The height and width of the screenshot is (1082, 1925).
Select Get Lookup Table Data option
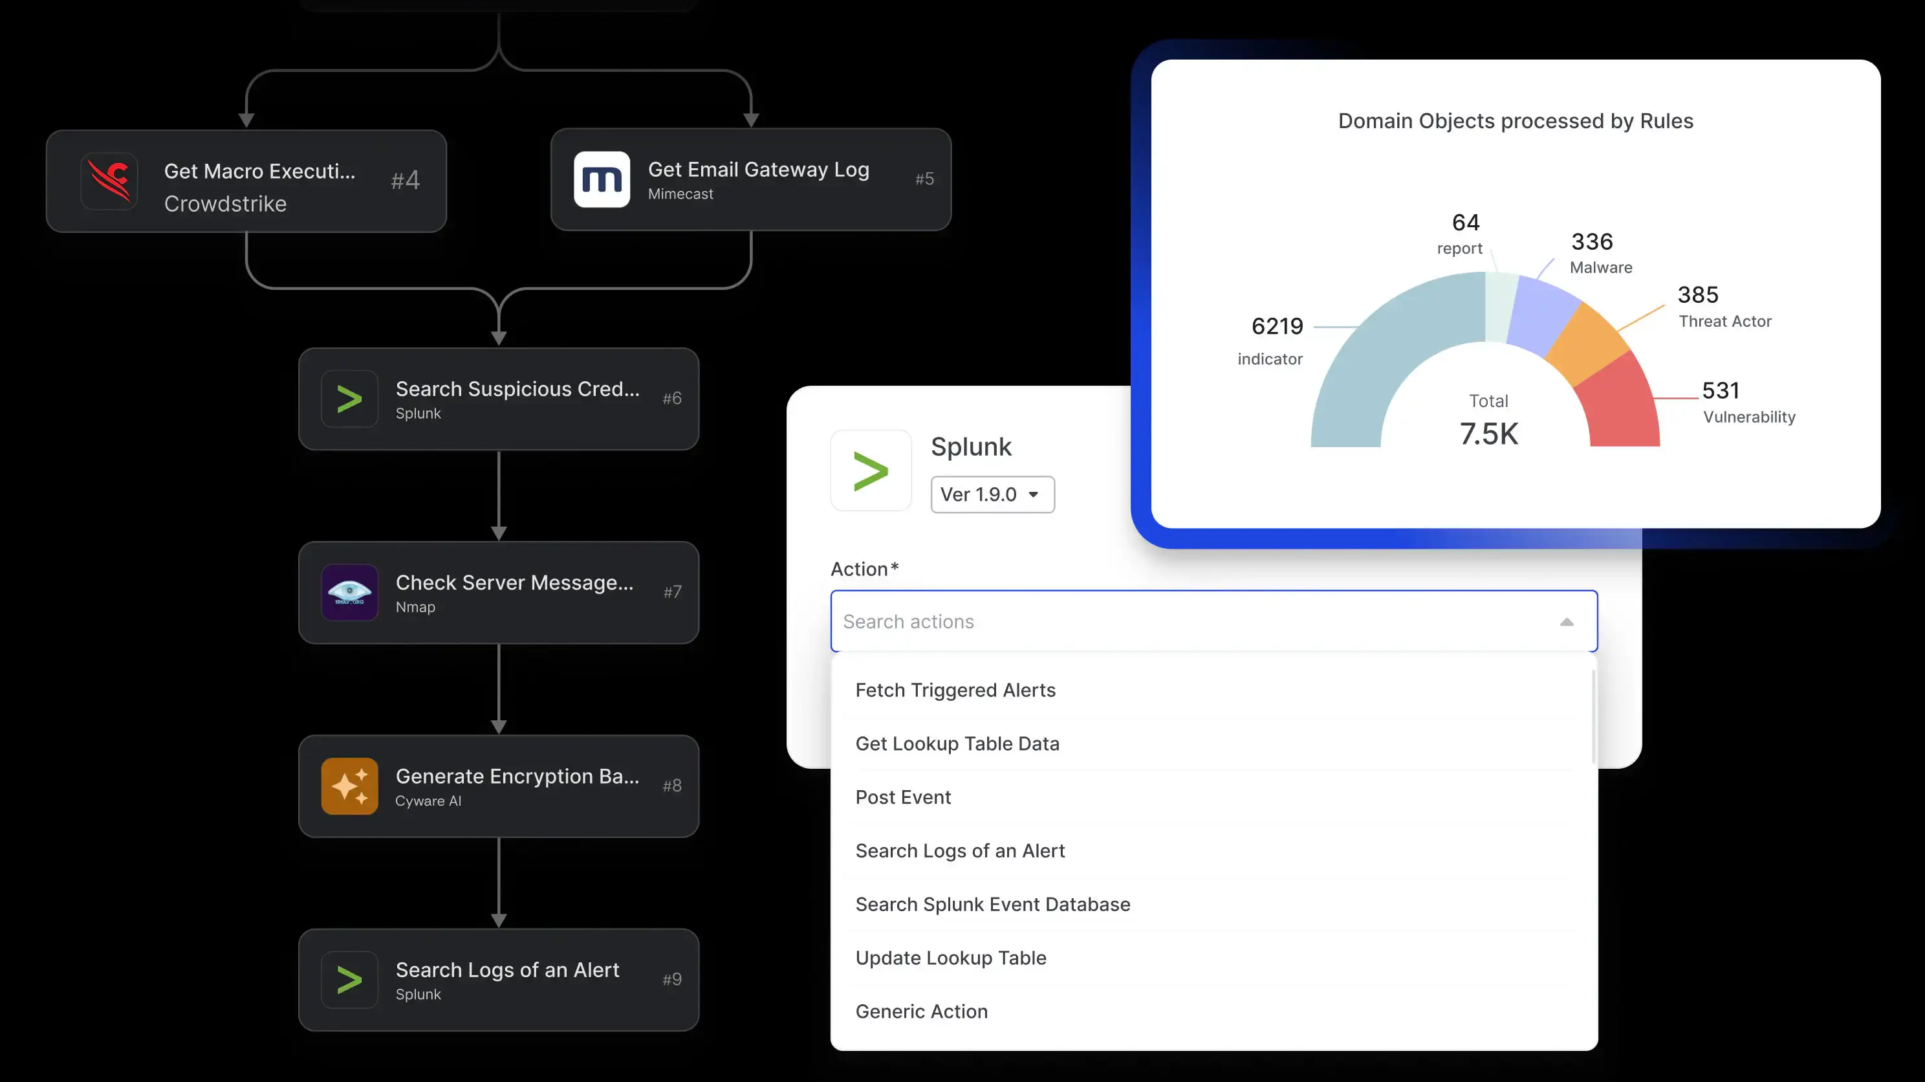tap(957, 744)
